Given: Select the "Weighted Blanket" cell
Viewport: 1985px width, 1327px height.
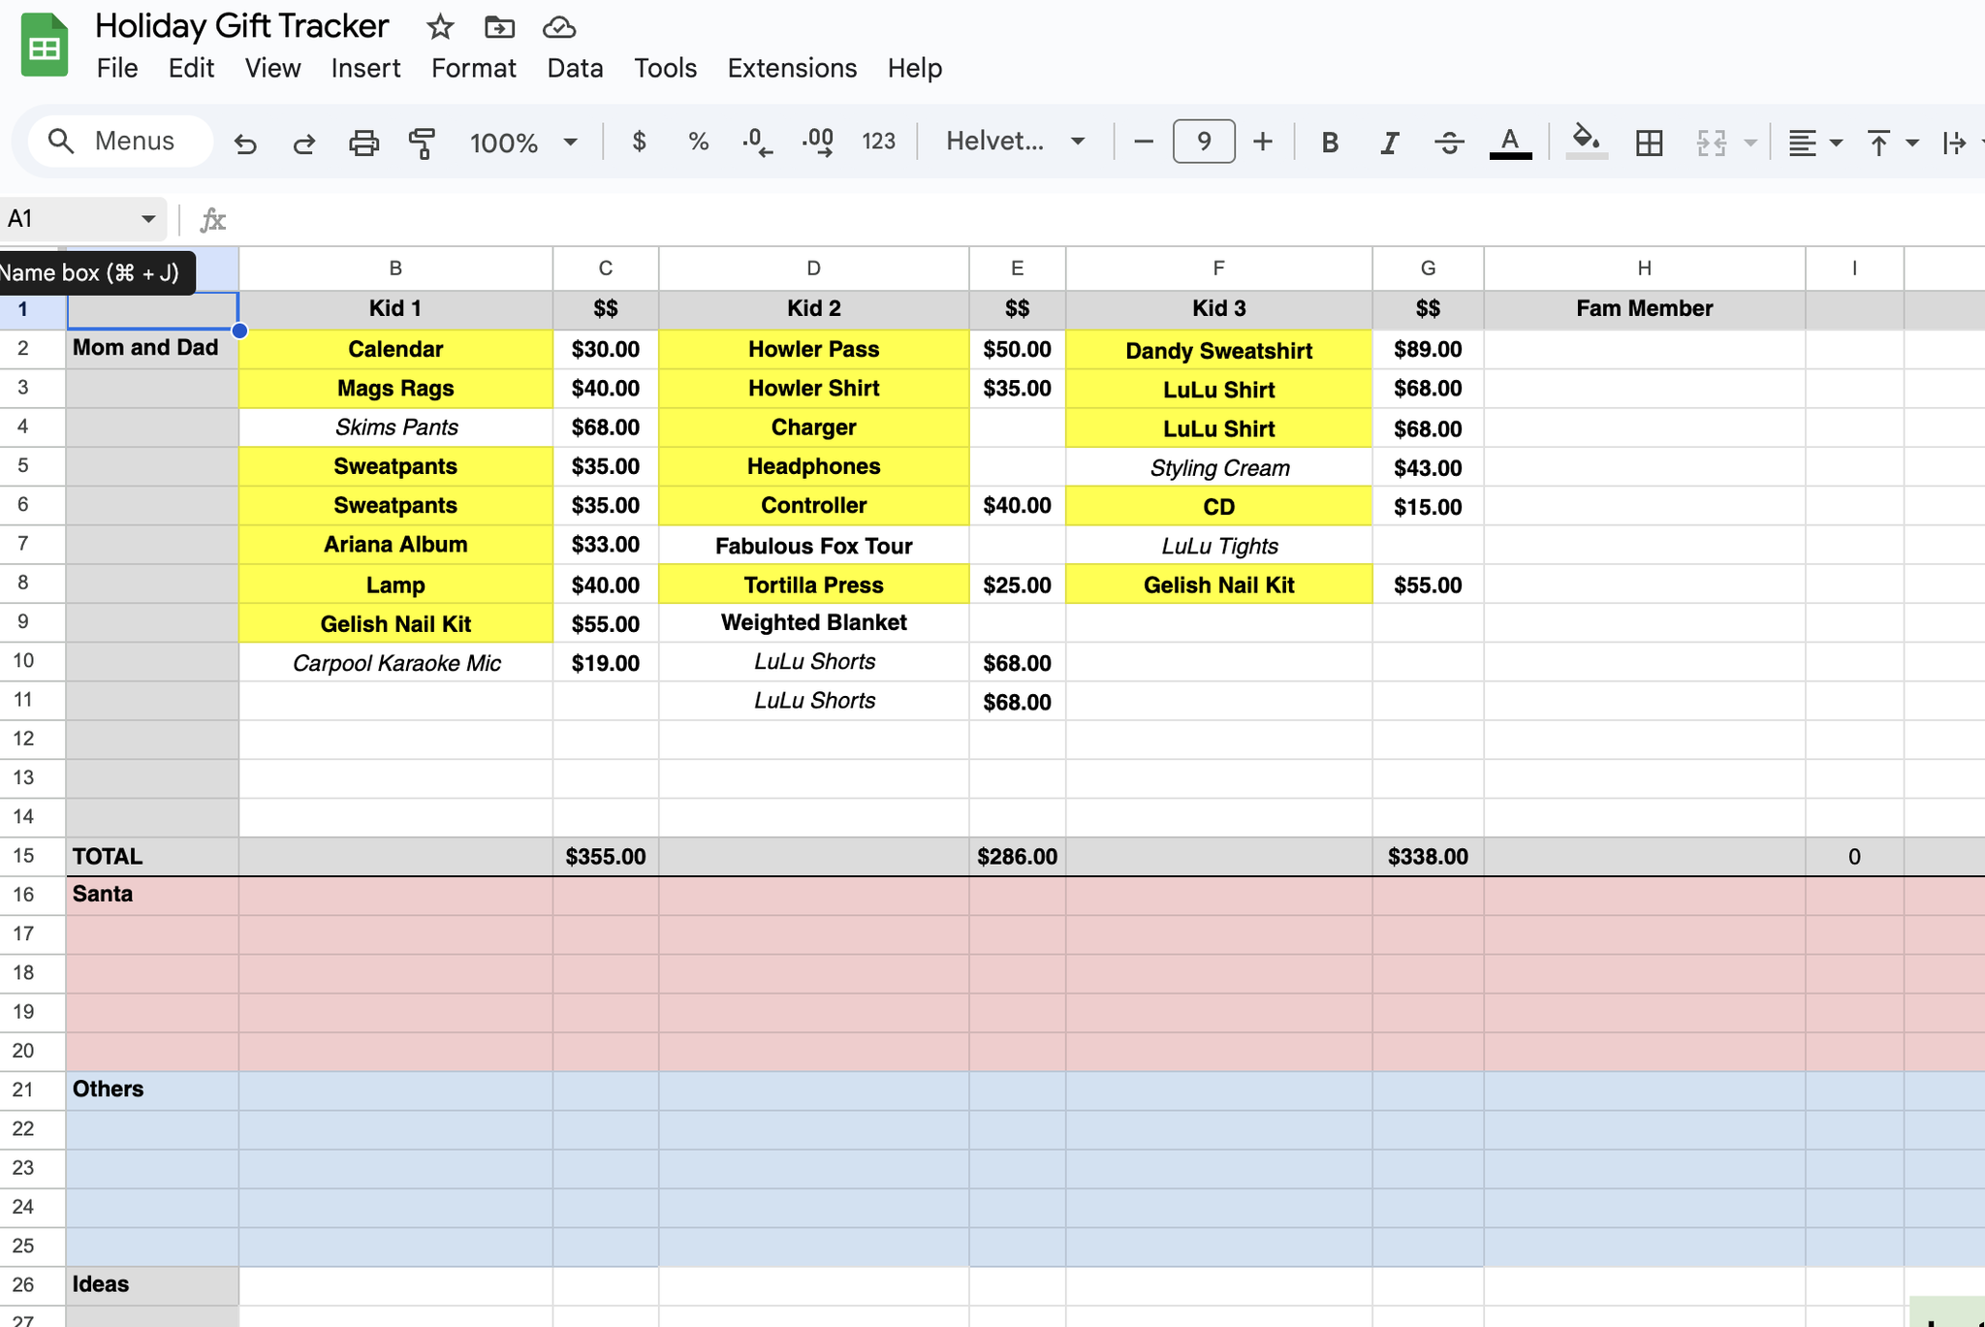Looking at the screenshot, I should click(813, 622).
